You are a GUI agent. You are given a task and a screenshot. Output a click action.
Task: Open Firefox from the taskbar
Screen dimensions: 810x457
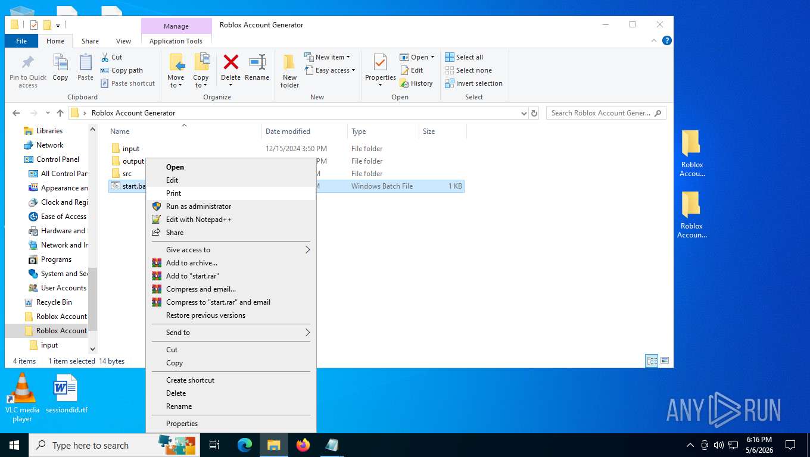point(303,445)
